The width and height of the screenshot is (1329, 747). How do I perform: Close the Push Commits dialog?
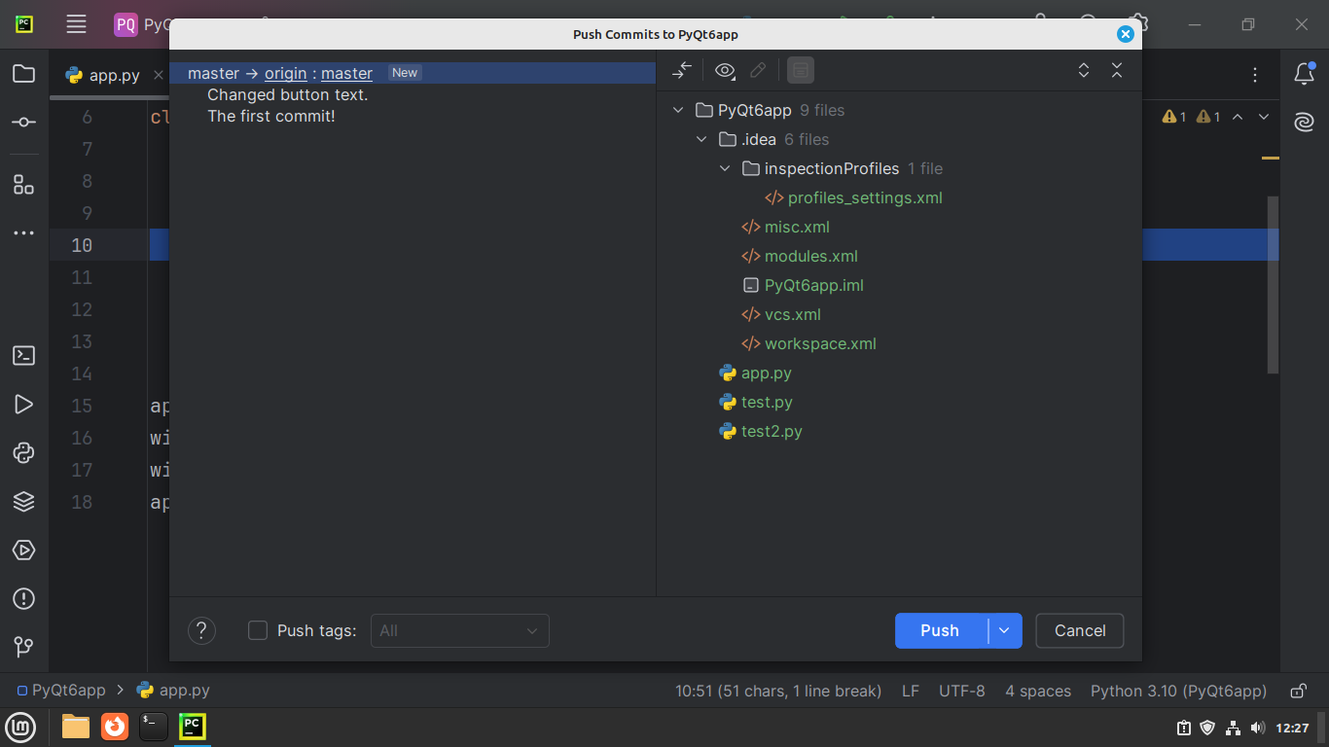coord(1126,34)
